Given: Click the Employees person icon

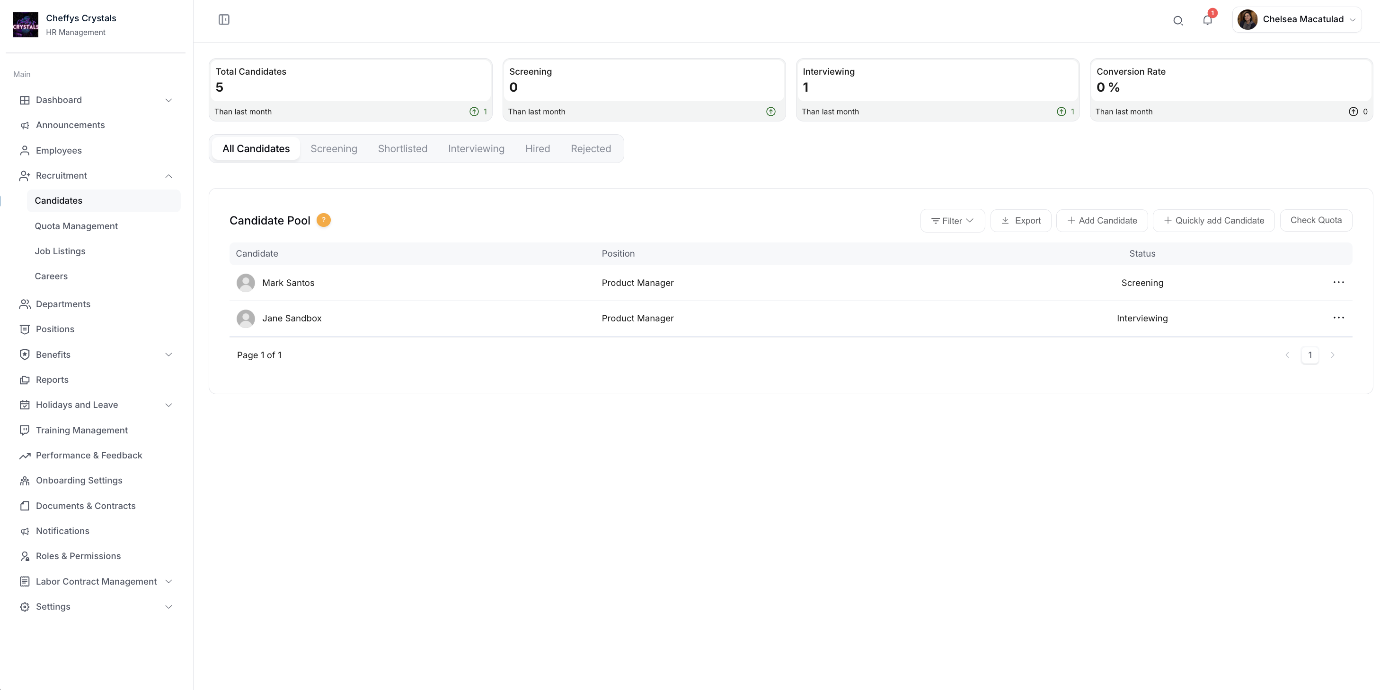Looking at the screenshot, I should coord(25,150).
